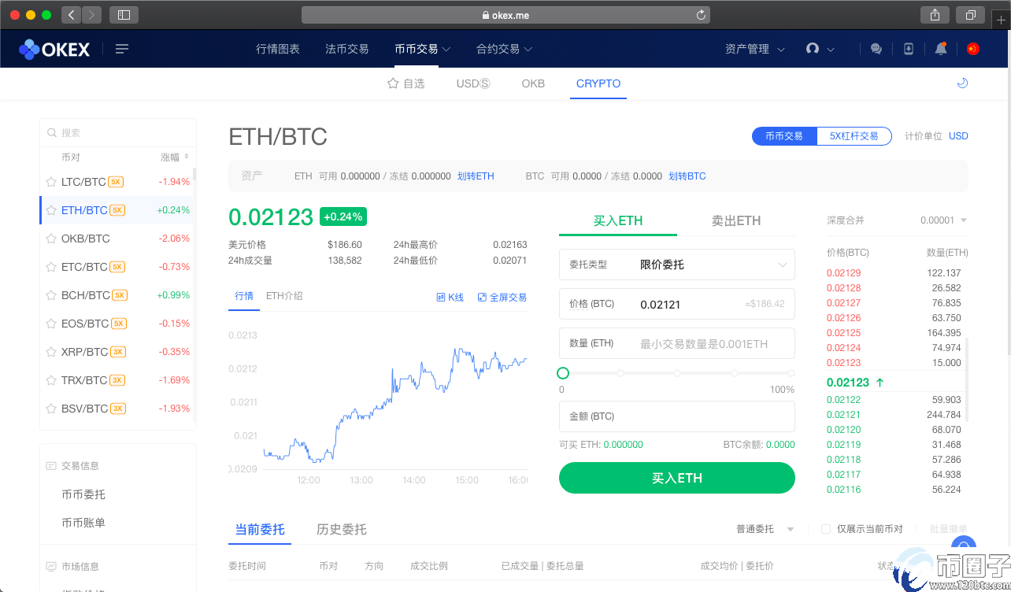Open 深度合并 0.00001 dropdown

(x=943, y=220)
